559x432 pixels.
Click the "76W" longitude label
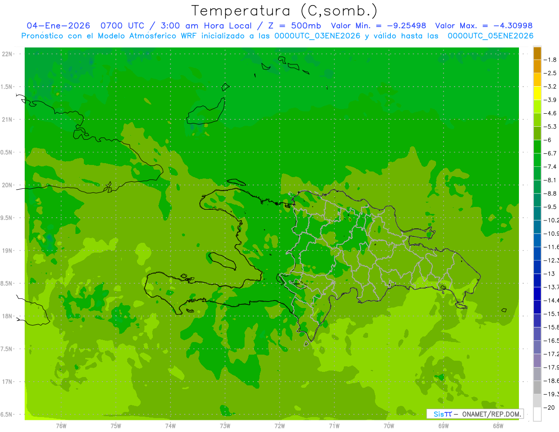[x=61, y=426]
